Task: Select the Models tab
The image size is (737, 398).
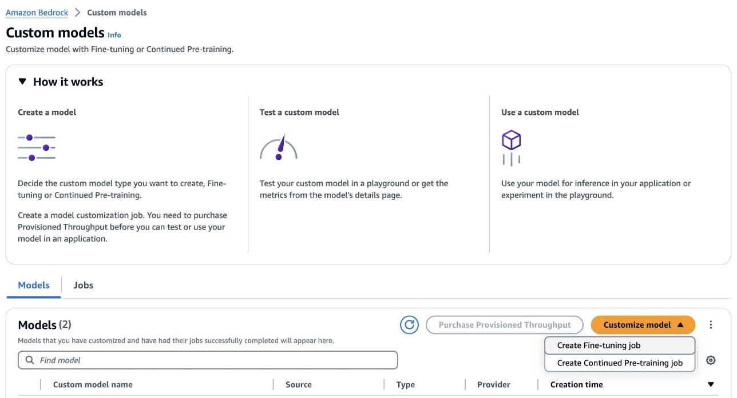Action: [x=34, y=285]
